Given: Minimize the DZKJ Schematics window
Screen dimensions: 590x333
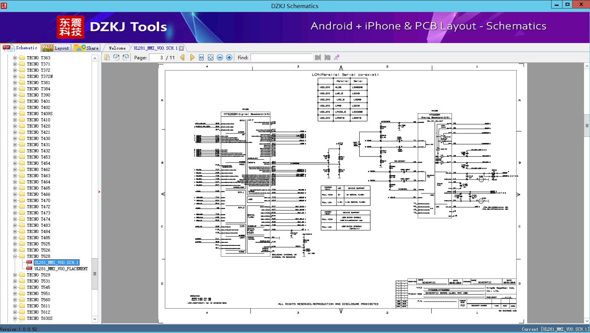Looking at the screenshot, I should click(557, 5).
